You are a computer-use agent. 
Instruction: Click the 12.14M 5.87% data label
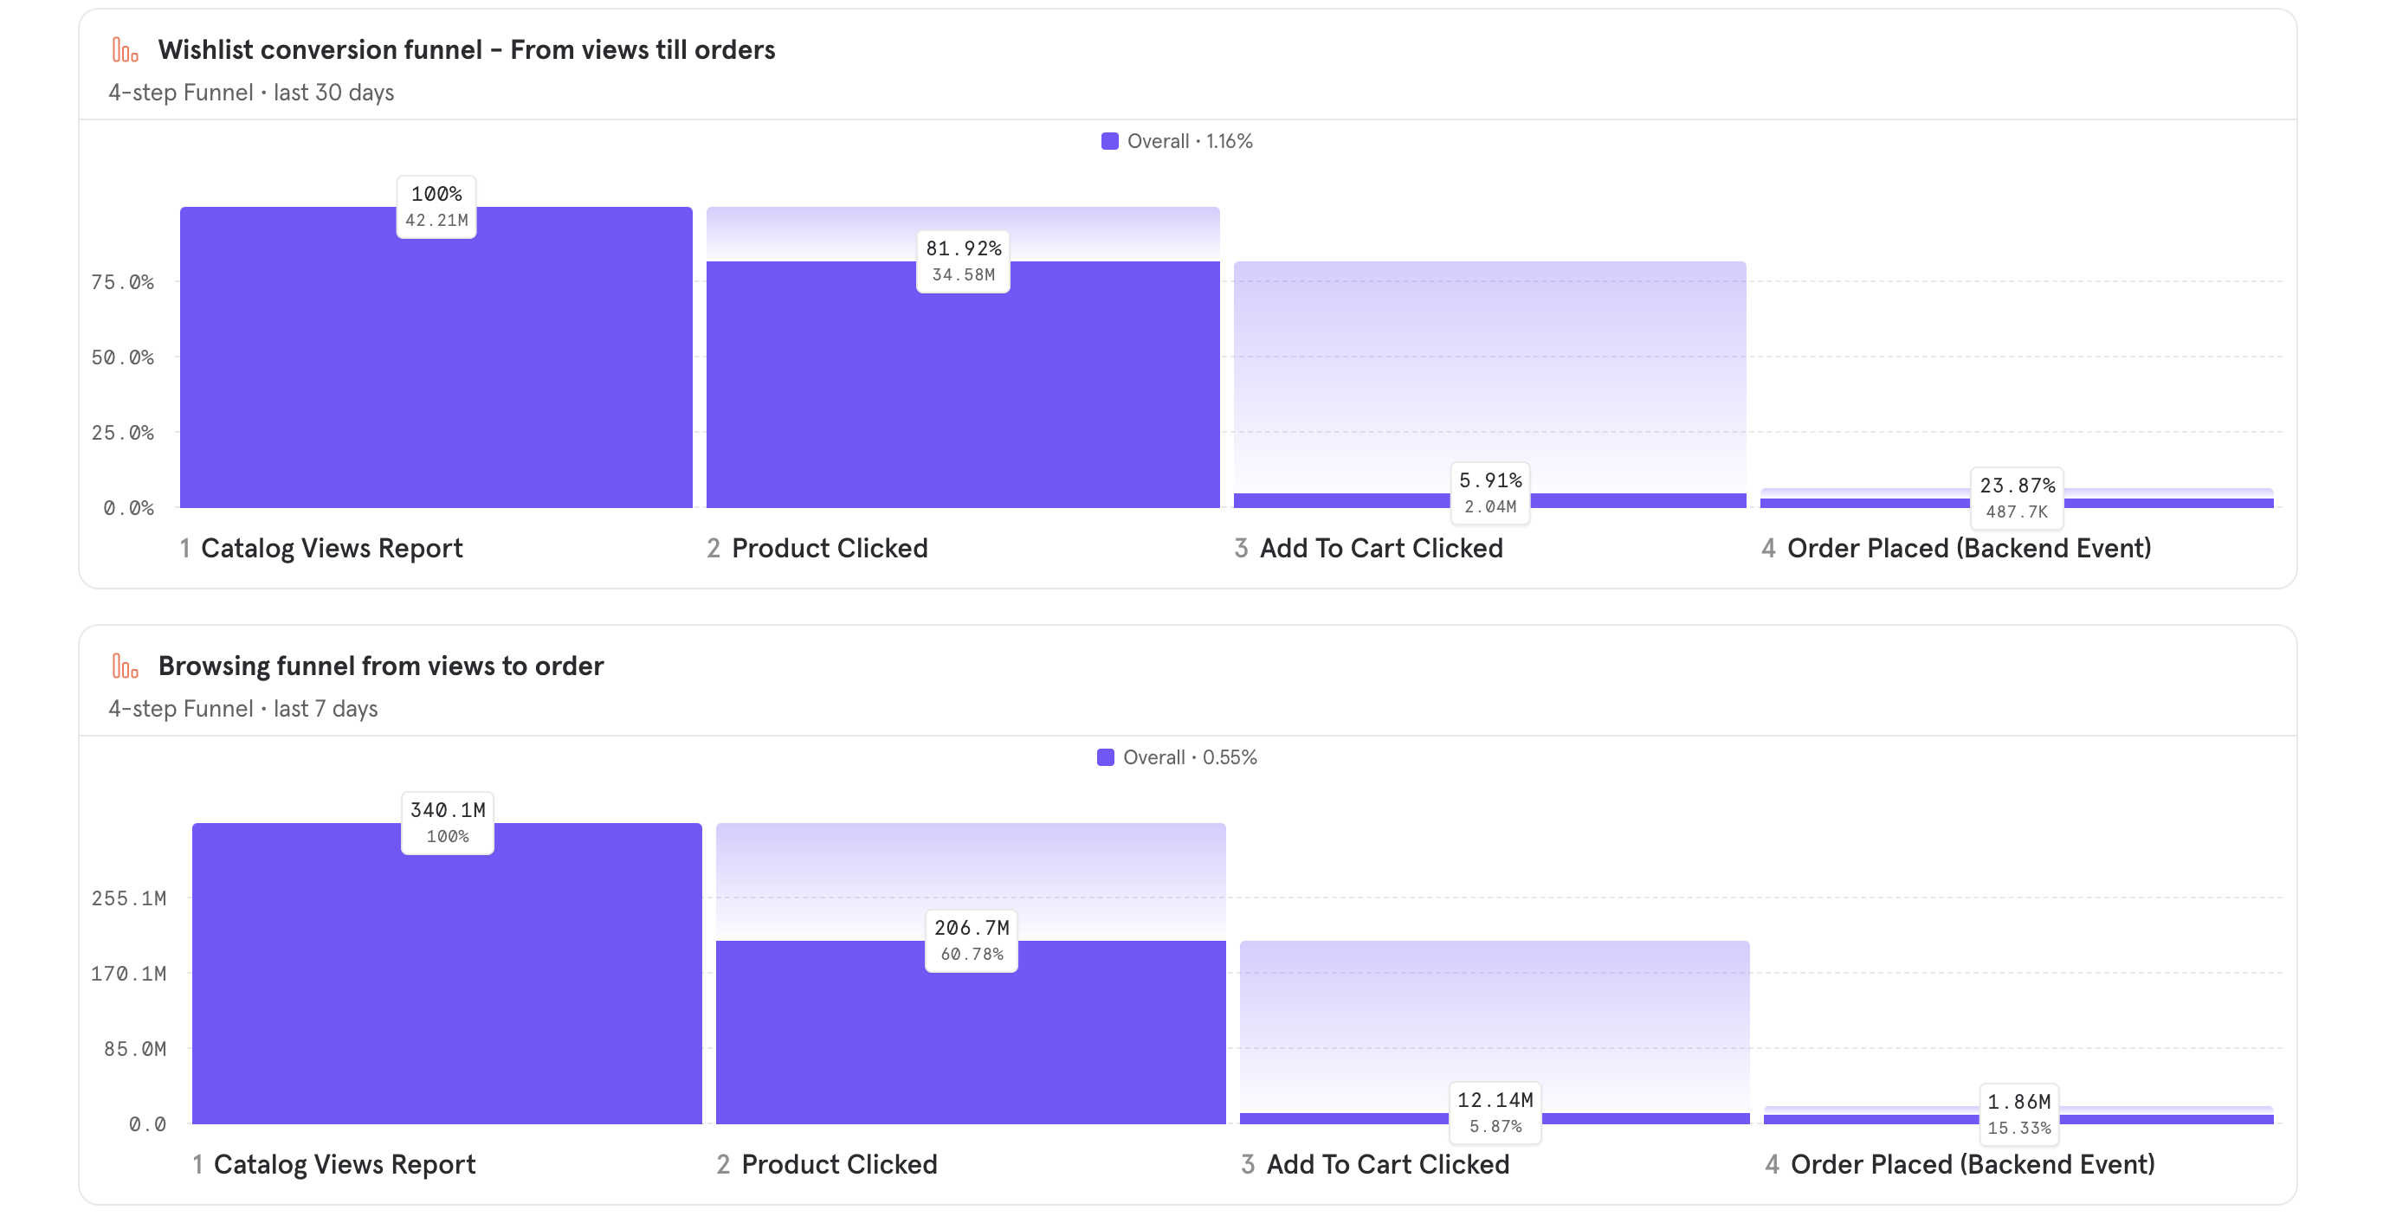tap(1495, 1112)
